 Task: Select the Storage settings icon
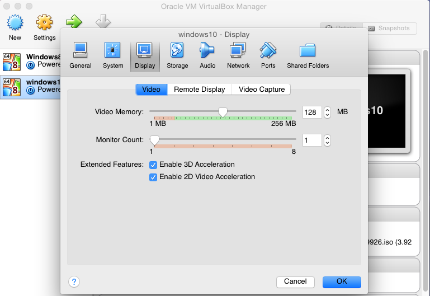[177, 56]
